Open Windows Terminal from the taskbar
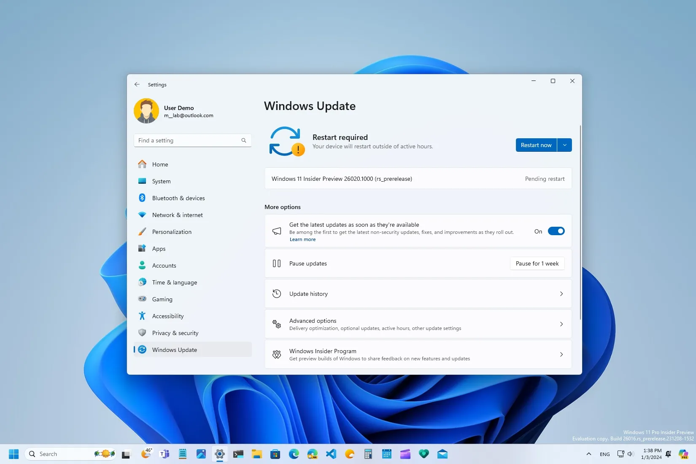This screenshot has width=696, height=464. tap(238, 454)
